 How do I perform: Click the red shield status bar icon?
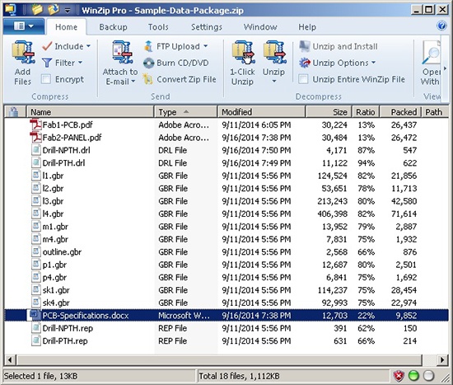click(x=399, y=376)
